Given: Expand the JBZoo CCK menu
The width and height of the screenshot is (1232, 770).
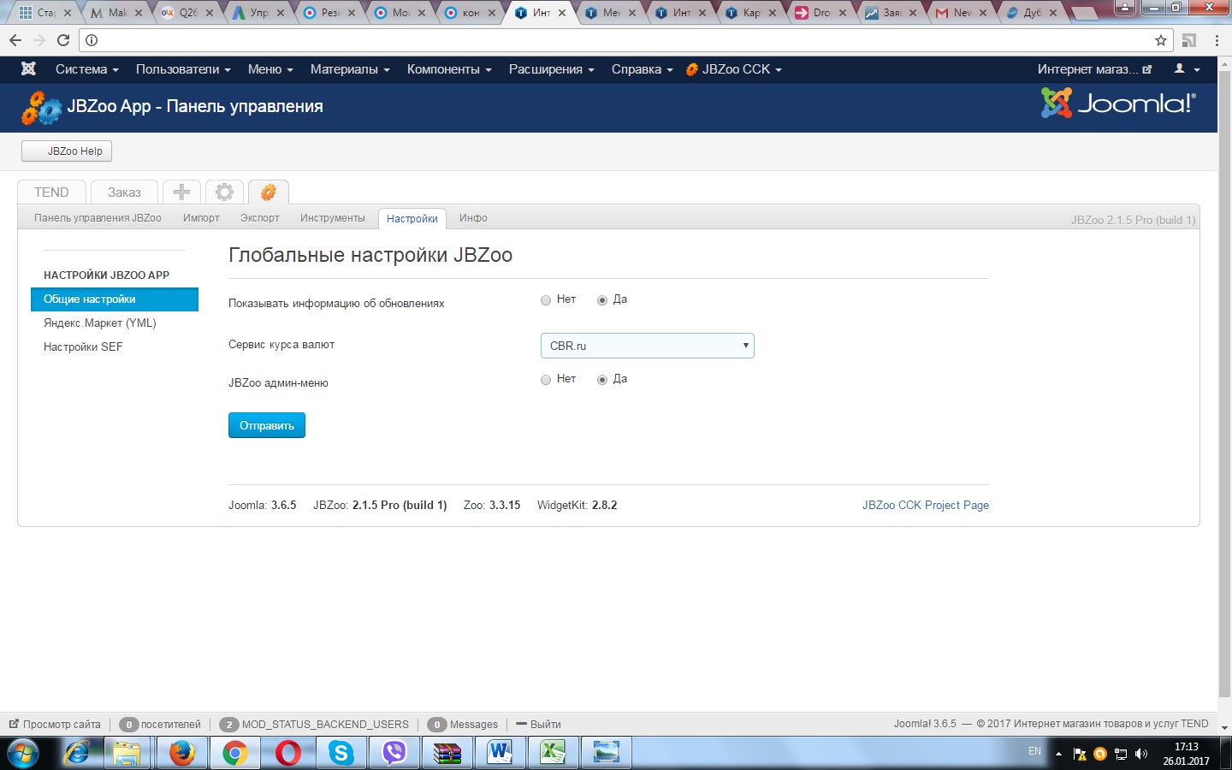Looking at the screenshot, I should click(x=734, y=69).
